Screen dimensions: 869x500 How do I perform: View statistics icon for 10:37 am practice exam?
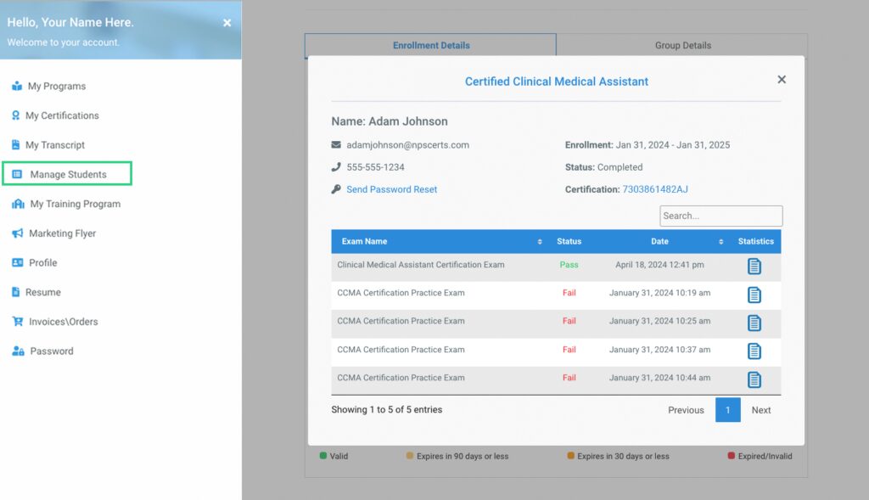tap(754, 351)
